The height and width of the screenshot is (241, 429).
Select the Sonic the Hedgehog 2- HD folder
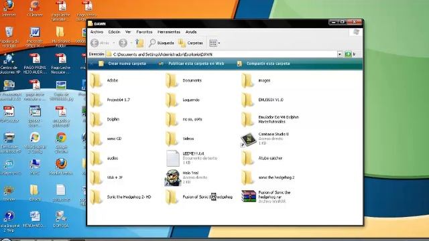(121, 197)
